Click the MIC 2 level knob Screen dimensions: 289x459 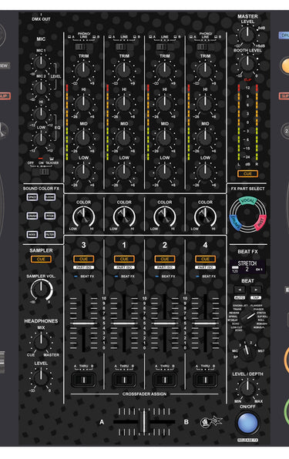(x=41, y=88)
